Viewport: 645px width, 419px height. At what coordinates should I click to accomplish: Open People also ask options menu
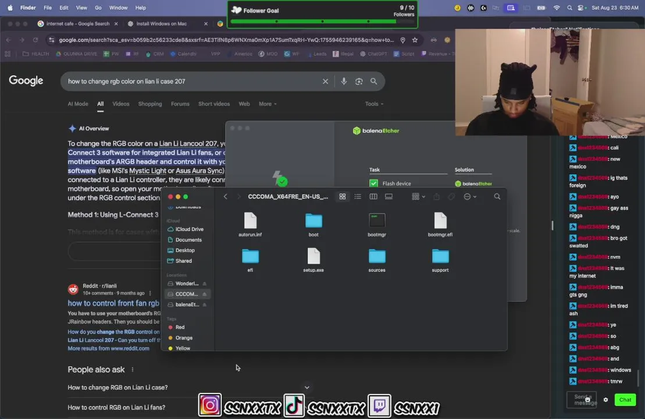pyautogui.click(x=133, y=370)
